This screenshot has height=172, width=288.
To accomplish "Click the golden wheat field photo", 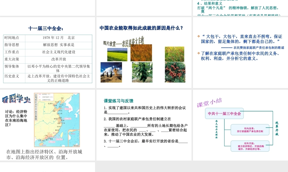I will click(141, 53).
